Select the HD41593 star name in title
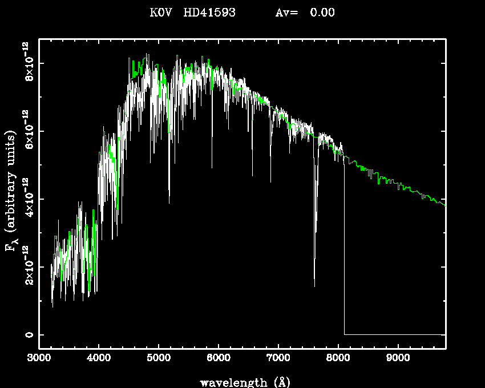This screenshot has height=388, width=485. (209, 13)
